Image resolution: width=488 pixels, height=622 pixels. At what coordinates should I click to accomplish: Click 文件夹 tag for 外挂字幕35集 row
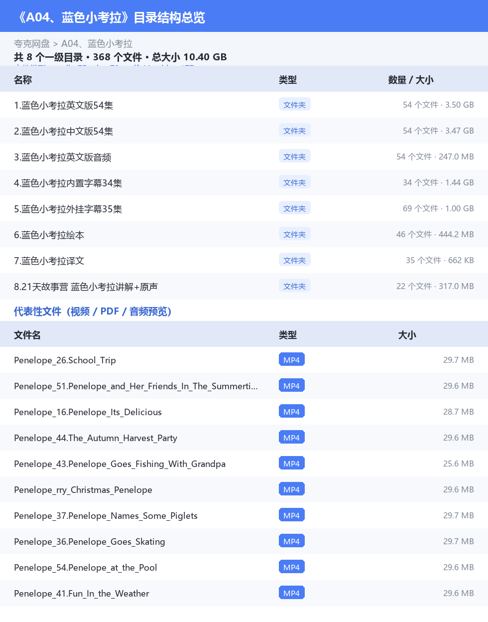coord(294,208)
